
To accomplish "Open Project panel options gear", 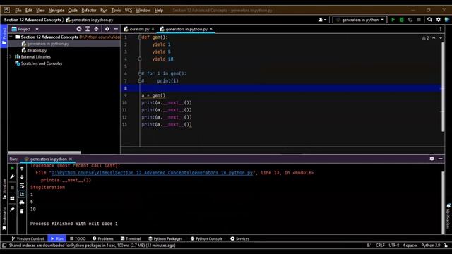I will (x=107, y=29).
